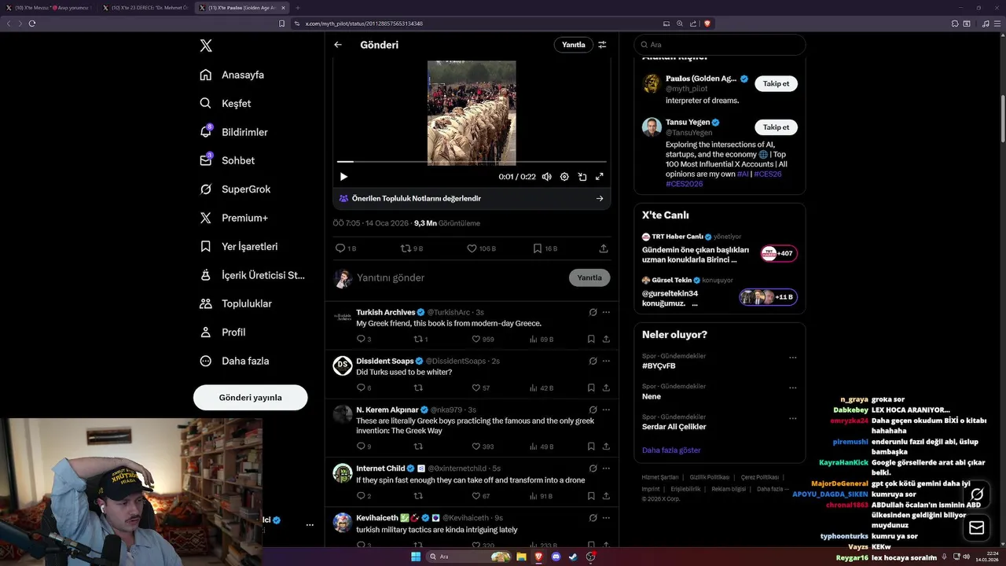The height and width of the screenshot is (566, 1006).
Task: Switch to the X'te Mevzu browser tab
Action: (x=49, y=7)
